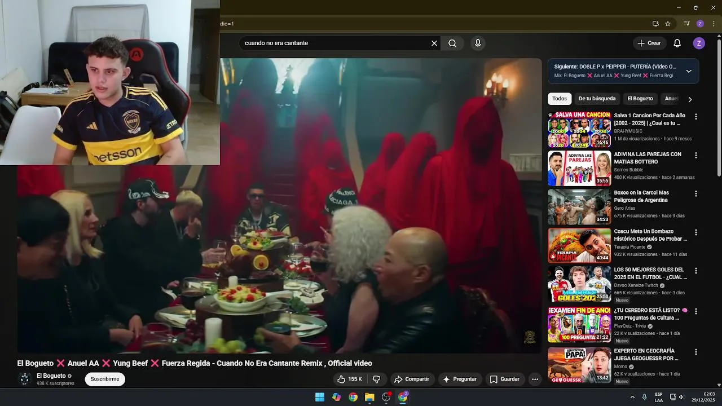Click Los 50 Mejores Goles video title
This screenshot has width=722, height=406.
tap(650, 273)
